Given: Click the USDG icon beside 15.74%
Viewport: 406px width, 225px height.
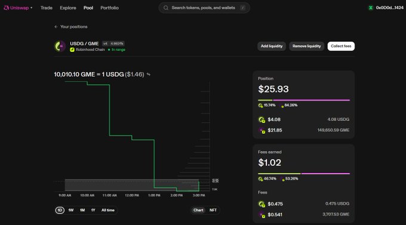Looking at the screenshot, I should pyautogui.click(x=260, y=105).
